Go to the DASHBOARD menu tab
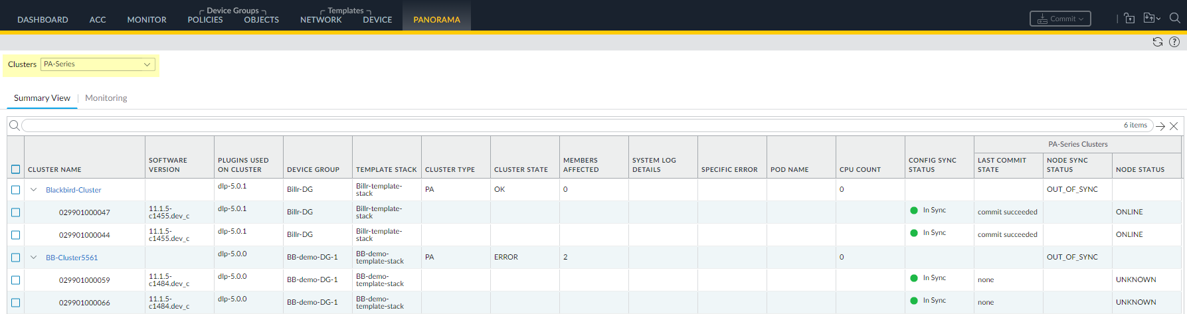This screenshot has height=314, width=1187. coord(43,20)
